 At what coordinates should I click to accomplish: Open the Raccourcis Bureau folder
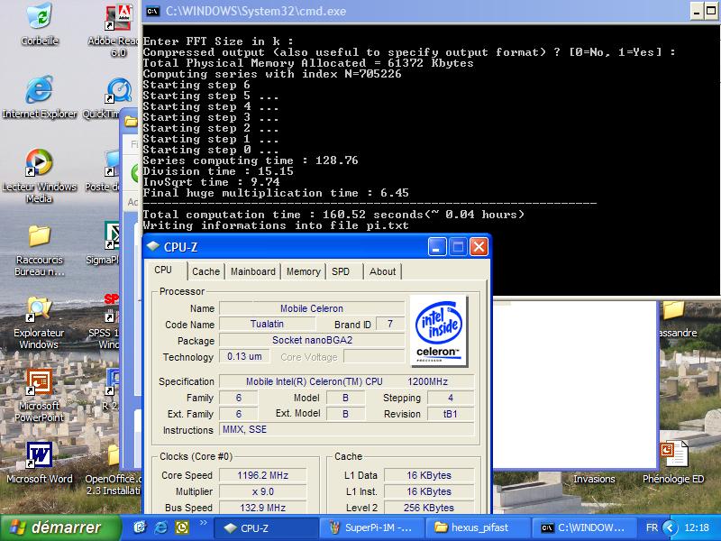click(x=39, y=236)
